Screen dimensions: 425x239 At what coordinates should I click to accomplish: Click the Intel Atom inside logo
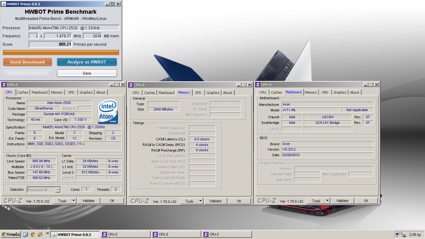108,112
